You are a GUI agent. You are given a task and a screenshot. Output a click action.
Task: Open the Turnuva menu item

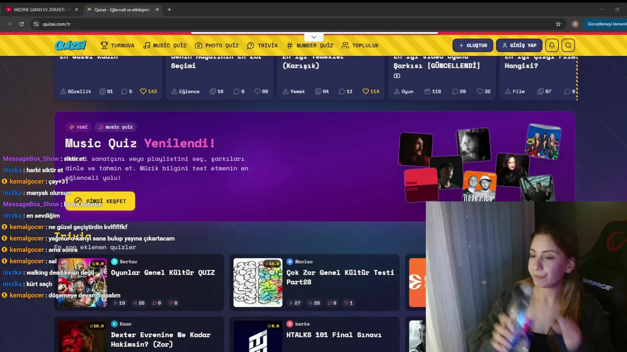117,45
